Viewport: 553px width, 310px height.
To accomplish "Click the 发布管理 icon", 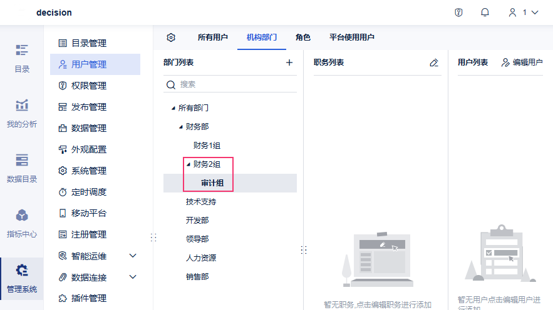I will tap(63, 107).
